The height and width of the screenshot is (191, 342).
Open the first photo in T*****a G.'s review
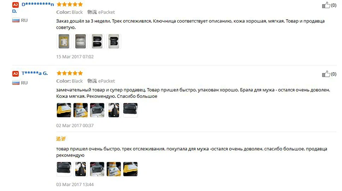coord(64,110)
